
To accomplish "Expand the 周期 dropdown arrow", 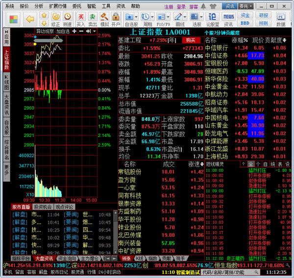I will pyautogui.click(x=152, y=17).
